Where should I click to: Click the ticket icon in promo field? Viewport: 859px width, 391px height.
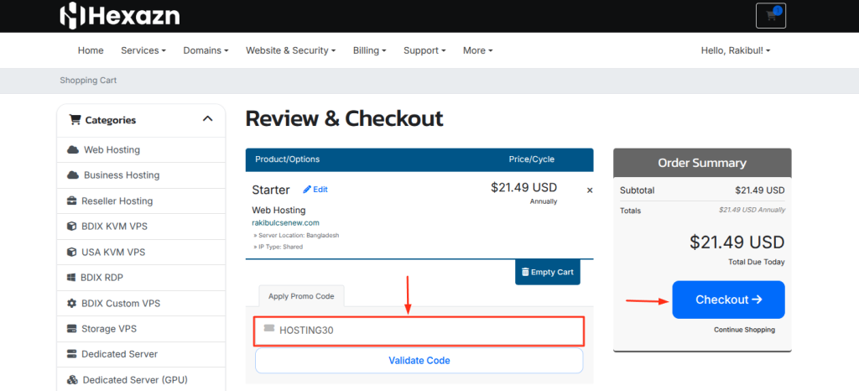click(x=269, y=328)
